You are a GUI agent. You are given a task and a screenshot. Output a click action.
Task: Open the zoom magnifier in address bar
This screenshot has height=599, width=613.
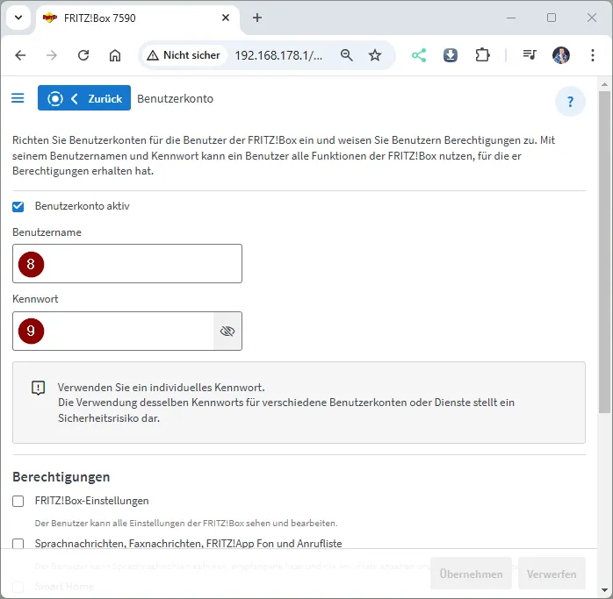coord(347,55)
